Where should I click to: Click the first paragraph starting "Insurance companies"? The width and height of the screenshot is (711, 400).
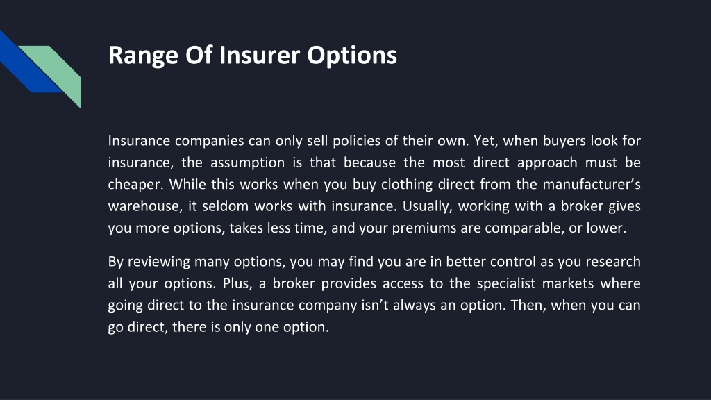[x=374, y=184]
